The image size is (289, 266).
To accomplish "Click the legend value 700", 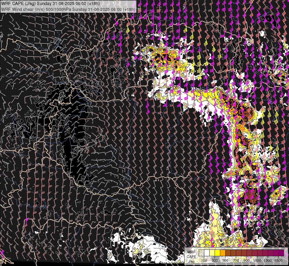I will point(236,260).
